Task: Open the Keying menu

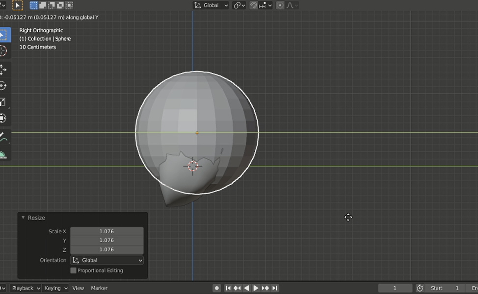Action: coord(55,288)
